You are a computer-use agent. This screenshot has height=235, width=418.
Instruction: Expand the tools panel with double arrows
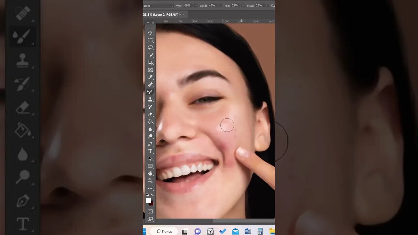(x=148, y=23)
